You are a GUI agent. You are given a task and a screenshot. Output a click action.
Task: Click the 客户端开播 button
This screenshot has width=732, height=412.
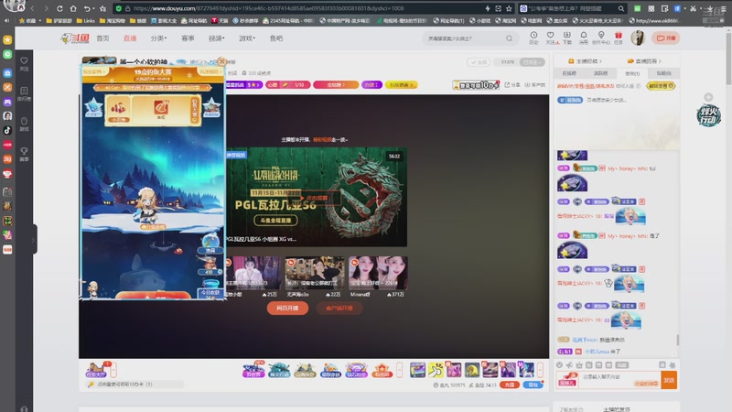tap(339, 309)
